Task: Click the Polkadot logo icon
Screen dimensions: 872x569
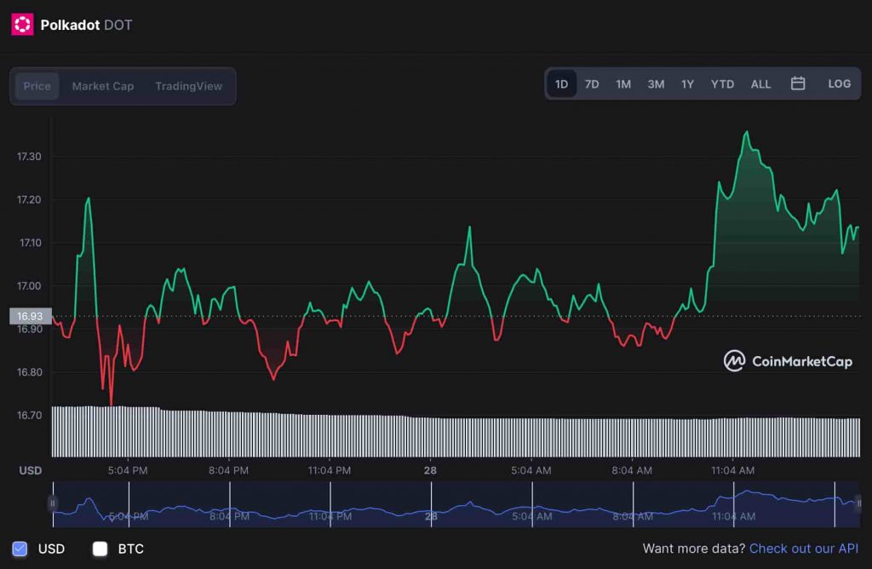Action: pyautogui.click(x=22, y=25)
